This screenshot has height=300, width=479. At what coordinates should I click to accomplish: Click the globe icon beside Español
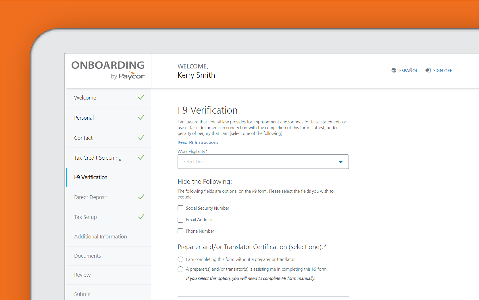tap(394, 70)
